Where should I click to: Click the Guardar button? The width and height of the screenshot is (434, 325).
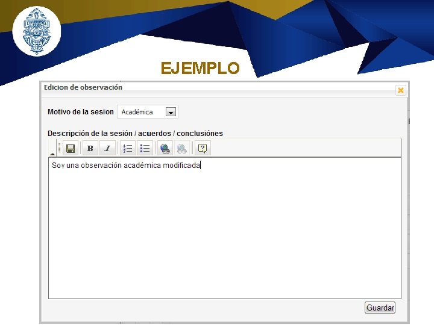pos(380,308)
